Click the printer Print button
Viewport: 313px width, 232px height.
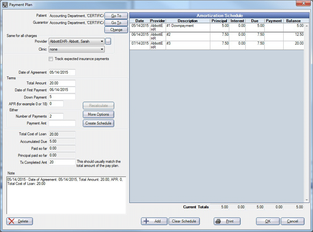(x=227, y=221)
